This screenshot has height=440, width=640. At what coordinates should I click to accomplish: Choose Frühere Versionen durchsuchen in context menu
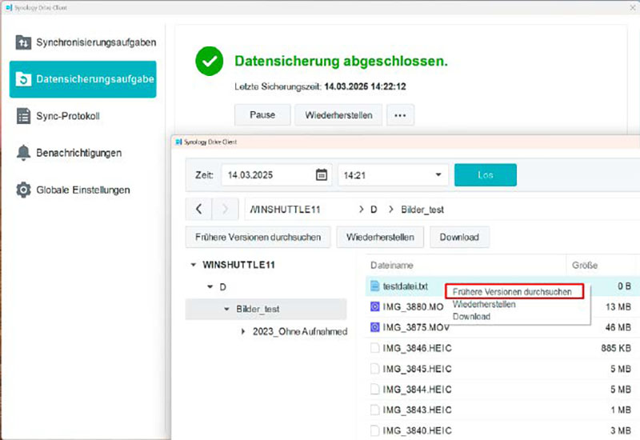tap(512, 292)
